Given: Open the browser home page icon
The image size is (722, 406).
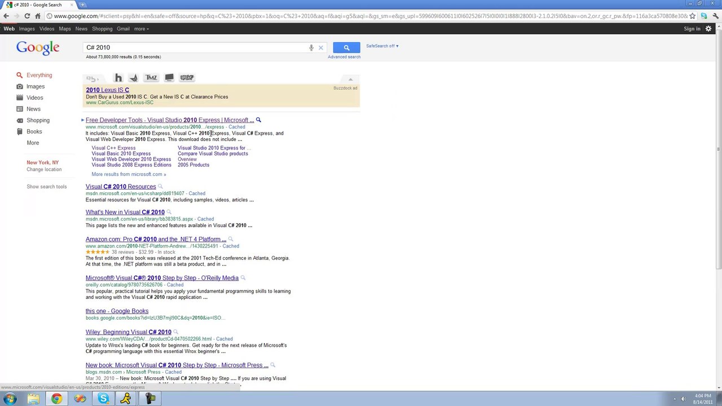Looking at the screenshot, I should (38, 16).
